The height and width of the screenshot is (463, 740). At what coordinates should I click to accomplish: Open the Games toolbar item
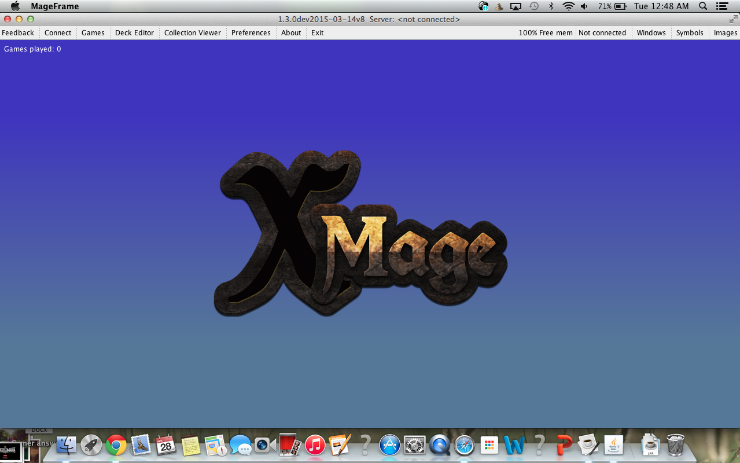click(x=93, y=33)
